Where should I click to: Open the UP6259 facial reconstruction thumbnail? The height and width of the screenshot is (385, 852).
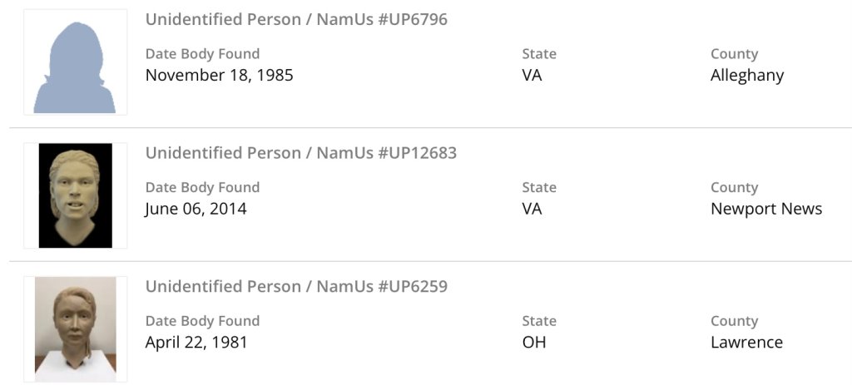[75, 328]
